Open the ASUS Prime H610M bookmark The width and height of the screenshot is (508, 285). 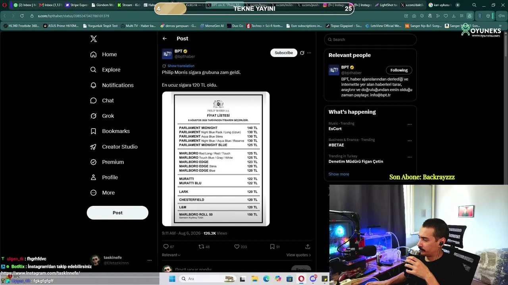(x=61, y=26)
